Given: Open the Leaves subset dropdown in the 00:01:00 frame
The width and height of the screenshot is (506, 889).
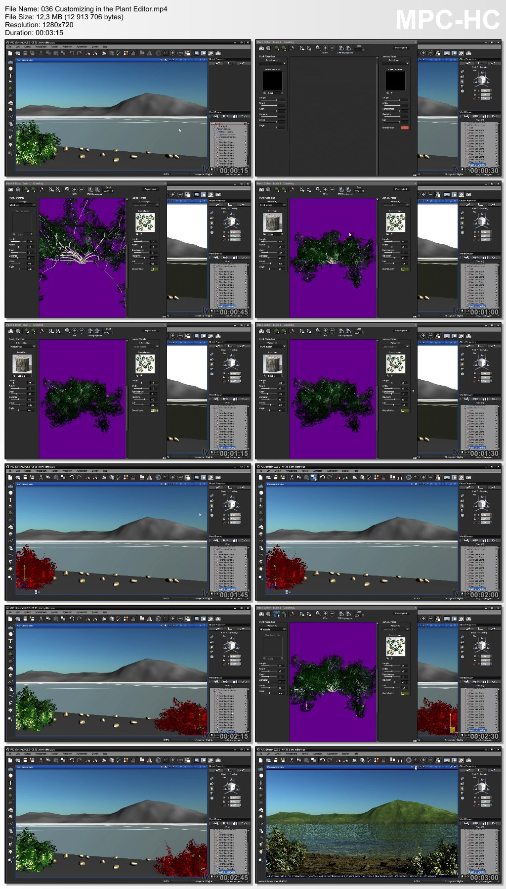Looking at the screenshot, I should pos(396,205).
